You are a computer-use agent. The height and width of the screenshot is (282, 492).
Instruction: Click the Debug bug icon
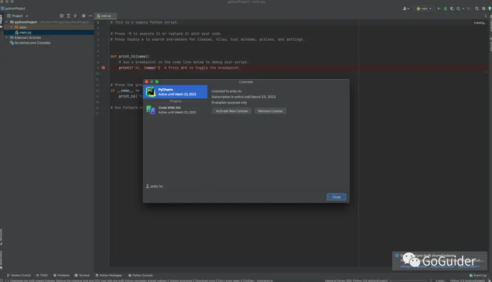tap(445, 8)
